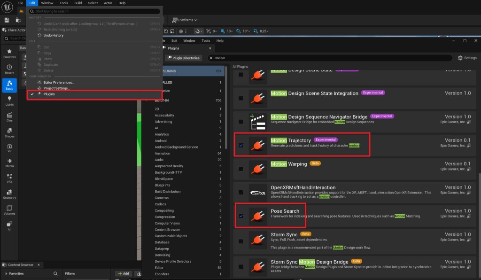Open the Lights category in Place Actors

(x=9, y=101)
